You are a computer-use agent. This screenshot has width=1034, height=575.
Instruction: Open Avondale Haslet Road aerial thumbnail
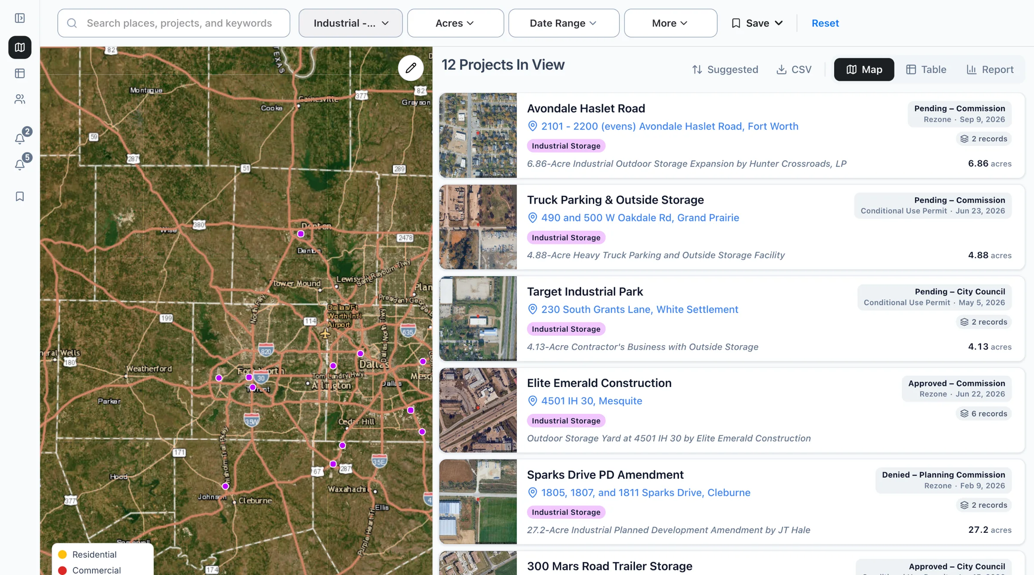click(478, 136)
